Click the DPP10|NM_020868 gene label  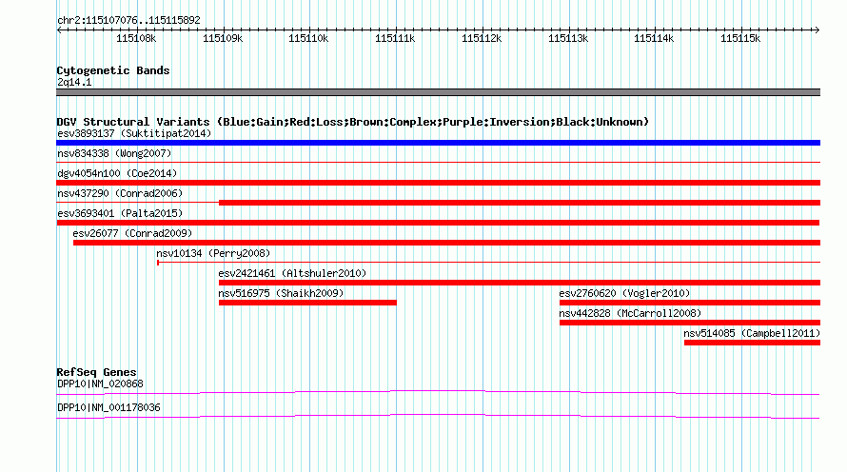(x=100, y=383)
